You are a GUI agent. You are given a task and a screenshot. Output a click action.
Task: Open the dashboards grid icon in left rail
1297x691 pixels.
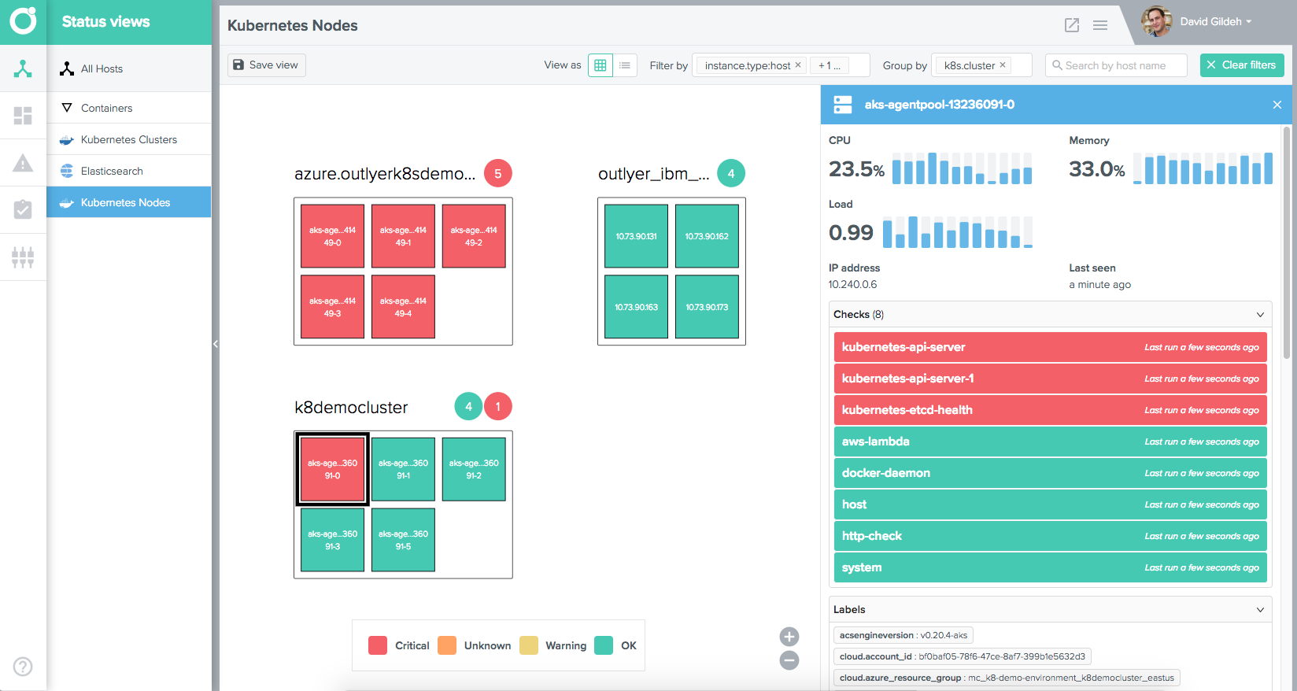(x=23, y=116)
